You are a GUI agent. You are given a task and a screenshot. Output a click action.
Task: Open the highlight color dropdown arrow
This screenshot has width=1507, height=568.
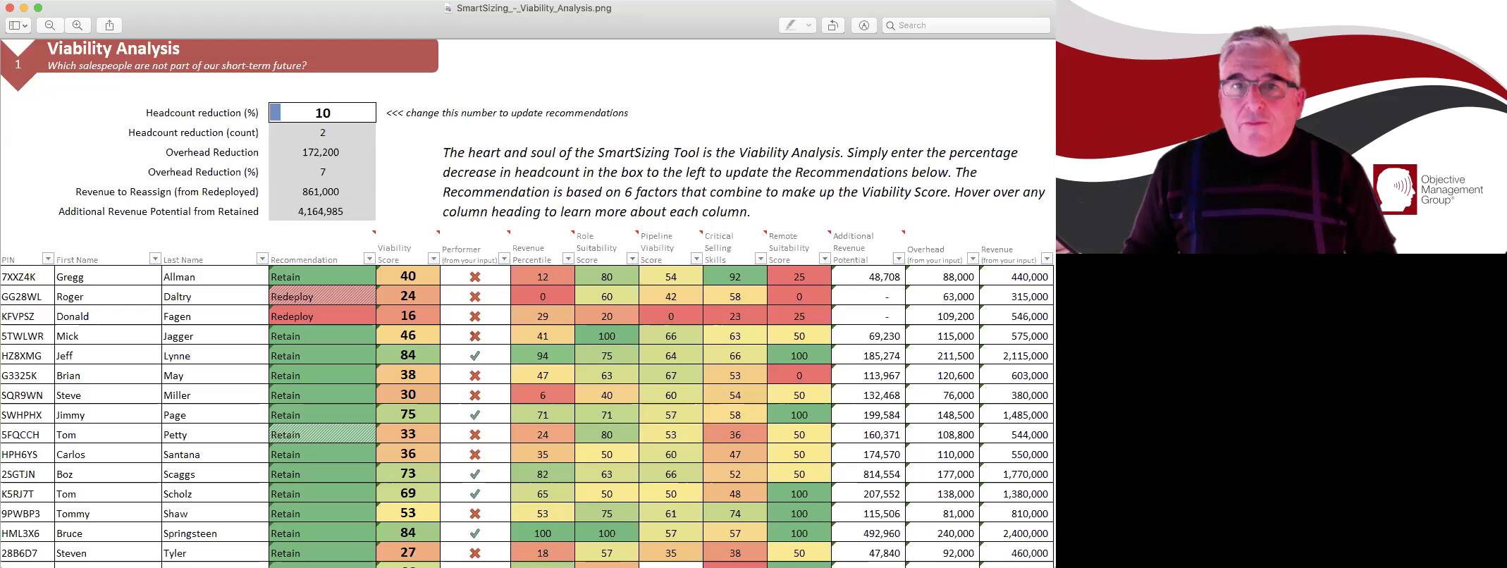[x=808, y=25]
